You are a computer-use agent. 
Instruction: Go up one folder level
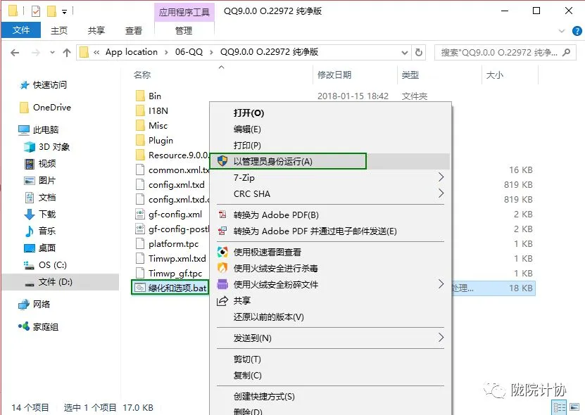(x=67, y=53)
